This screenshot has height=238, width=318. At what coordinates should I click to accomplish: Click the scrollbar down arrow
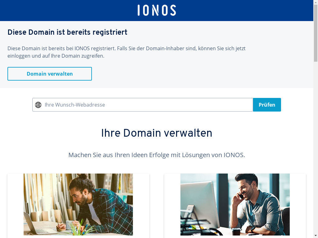(x=316, y=236)
